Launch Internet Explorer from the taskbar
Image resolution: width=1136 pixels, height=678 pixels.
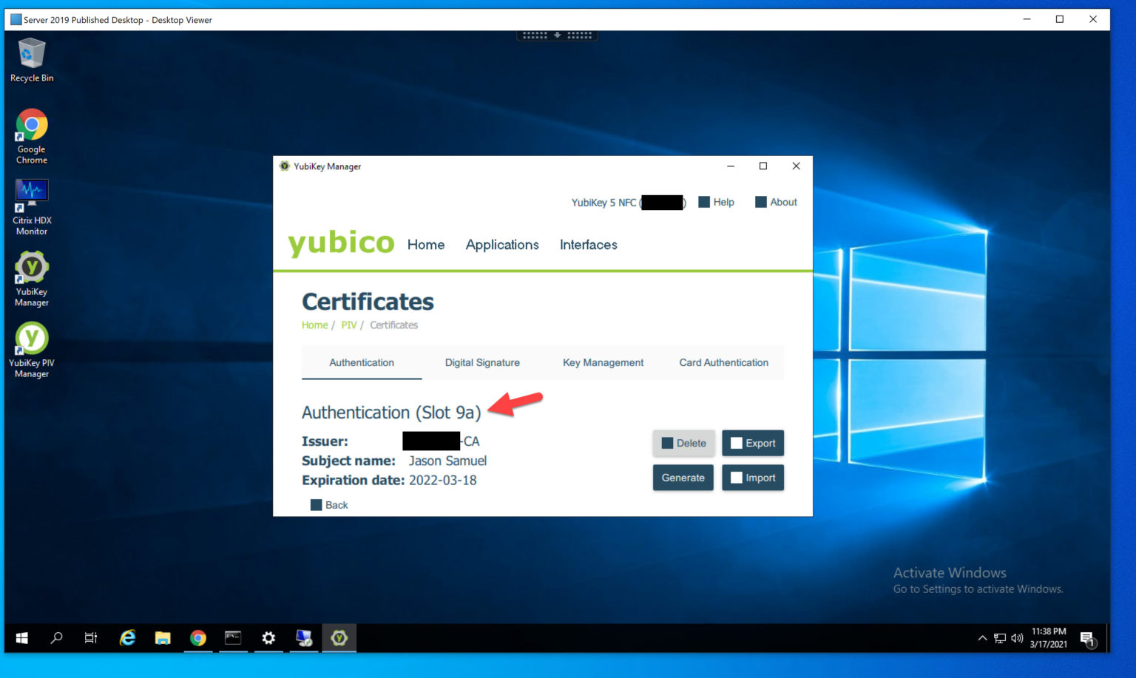point(126,637)
